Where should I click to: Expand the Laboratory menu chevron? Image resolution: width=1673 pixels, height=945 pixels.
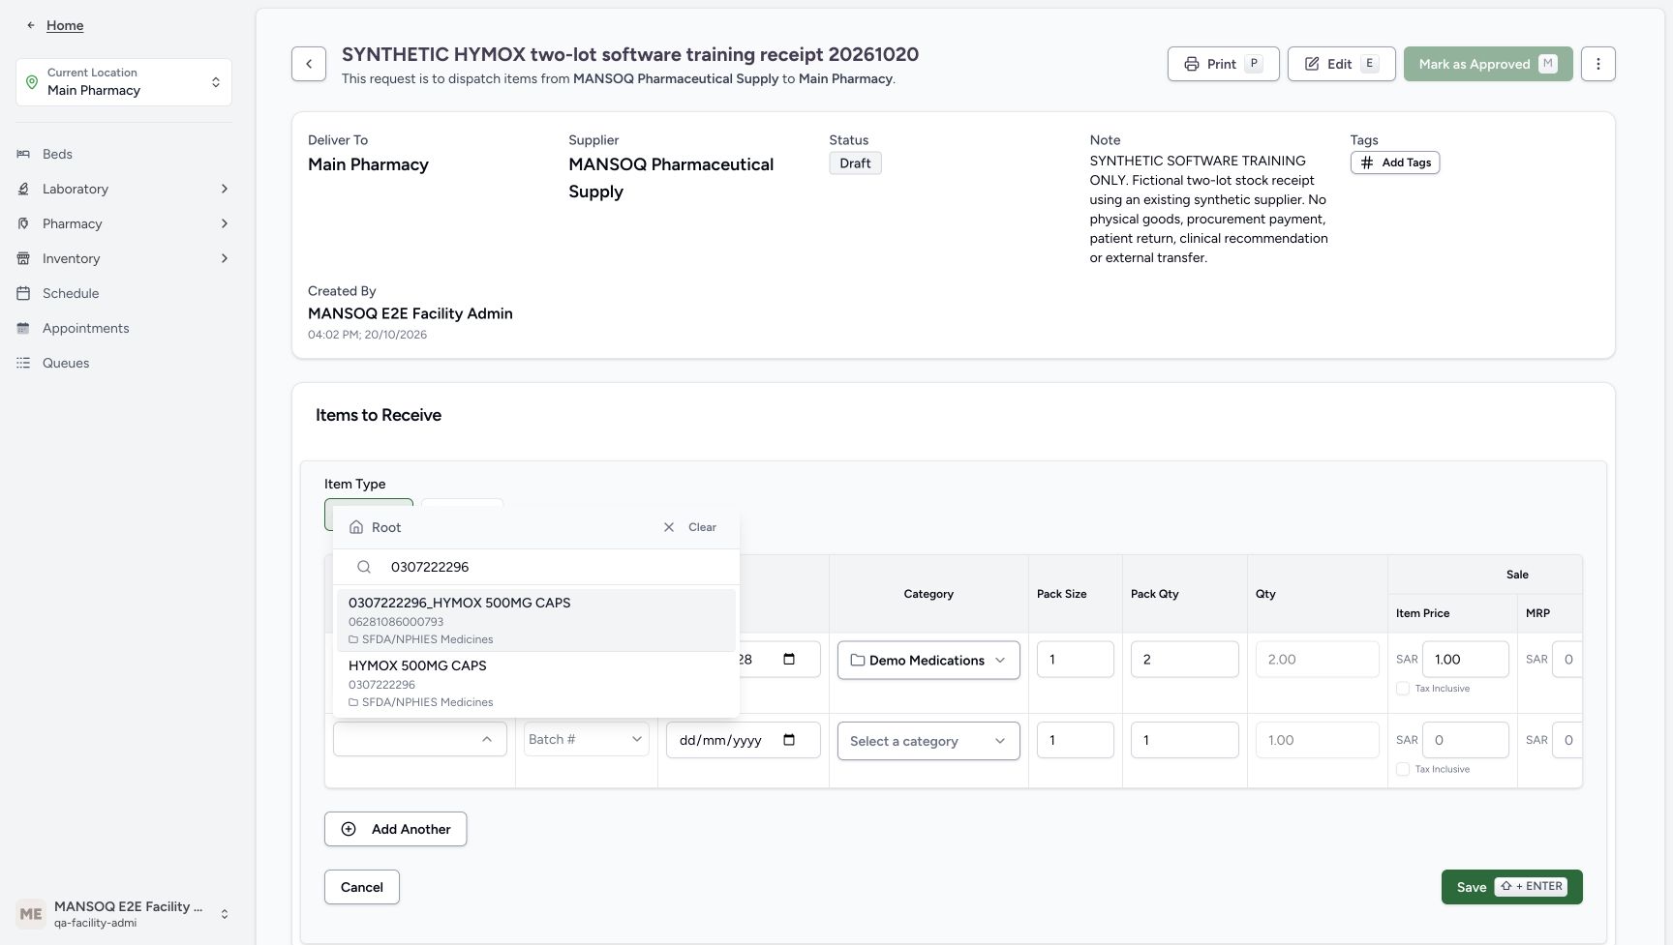point(225,189)
